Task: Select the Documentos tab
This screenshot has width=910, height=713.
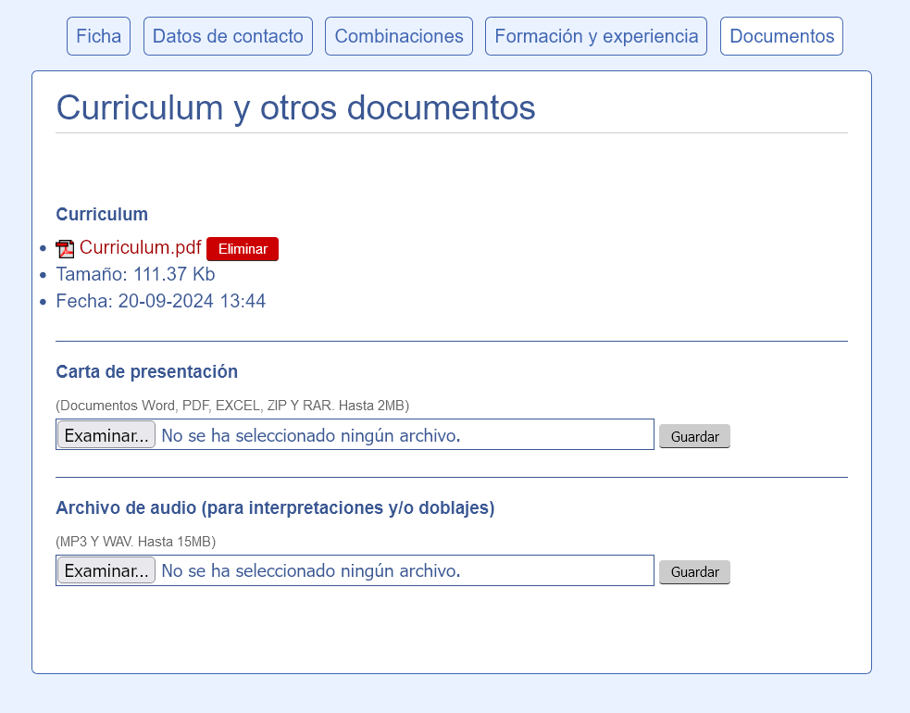Action: pyautogui.click(x=781, y=36)
